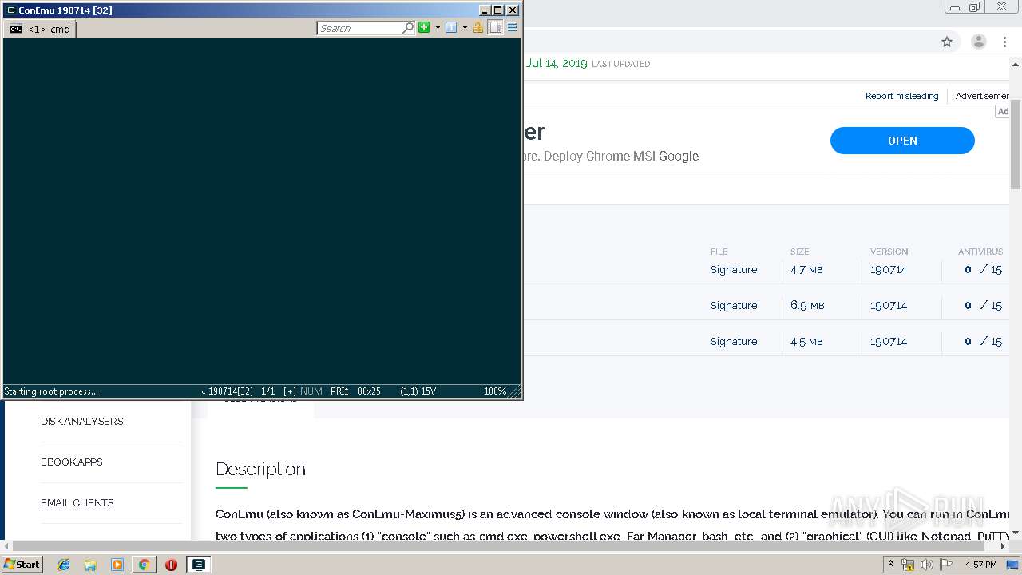The image size is (1022, 575).
Task: Click the 4.7 MB size cell
Action: pyautogui.click(x=806, y=270)
